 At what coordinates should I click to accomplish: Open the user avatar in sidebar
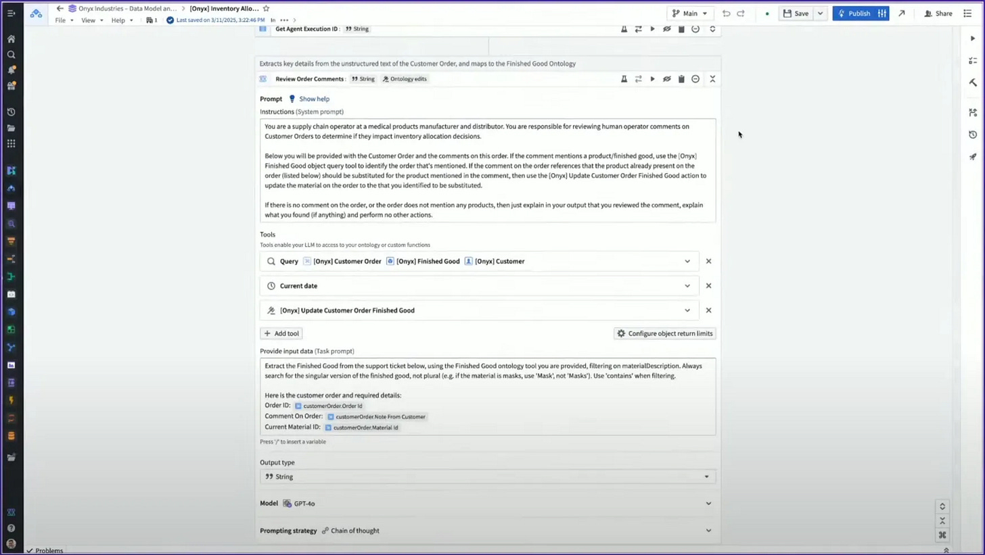coord(11,544)
